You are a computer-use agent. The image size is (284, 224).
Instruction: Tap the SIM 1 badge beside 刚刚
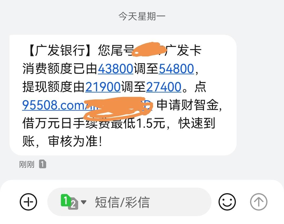[43, 164]
